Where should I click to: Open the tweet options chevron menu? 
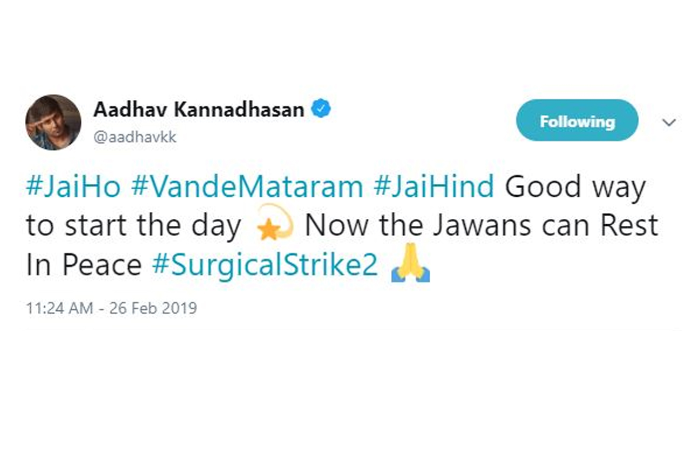click(x=669, y=123)
